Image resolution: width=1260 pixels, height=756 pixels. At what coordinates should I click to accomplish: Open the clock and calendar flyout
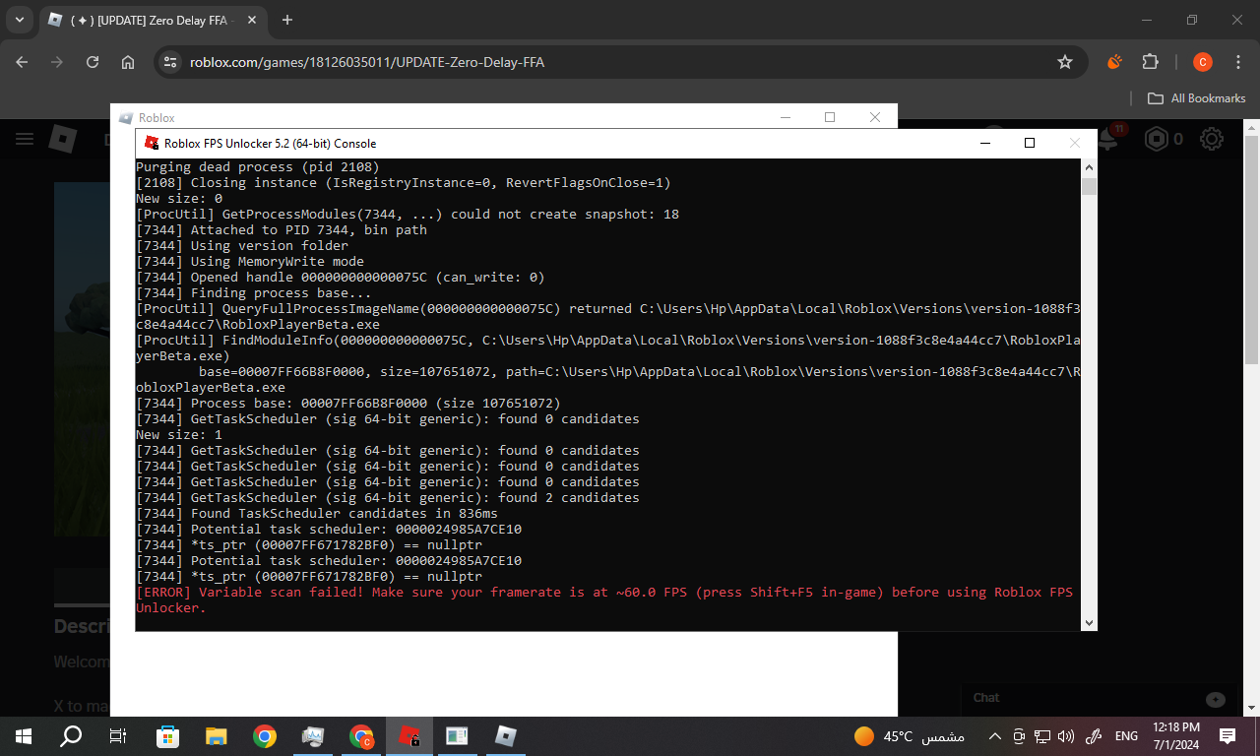click(1175, 735)
